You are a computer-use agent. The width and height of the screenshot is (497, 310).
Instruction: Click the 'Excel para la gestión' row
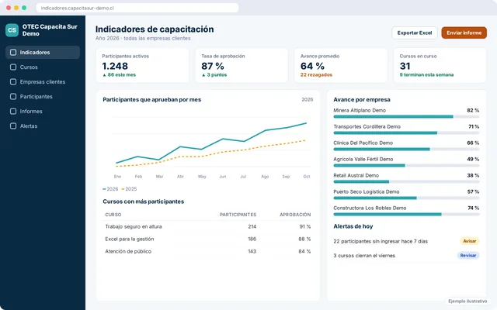click(x=208, y=239)
